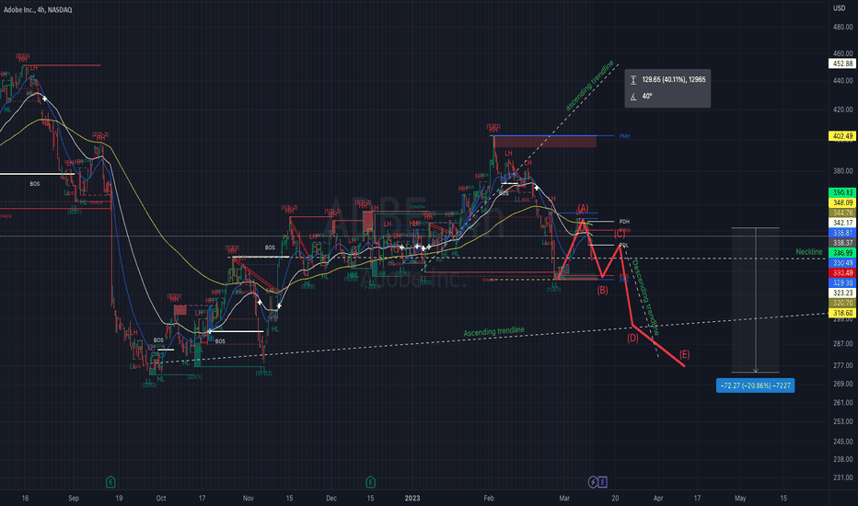The height and width of the screenshot is (506, 858).
Task: Select the 452.88 white price label
Action: coord(842,63)
